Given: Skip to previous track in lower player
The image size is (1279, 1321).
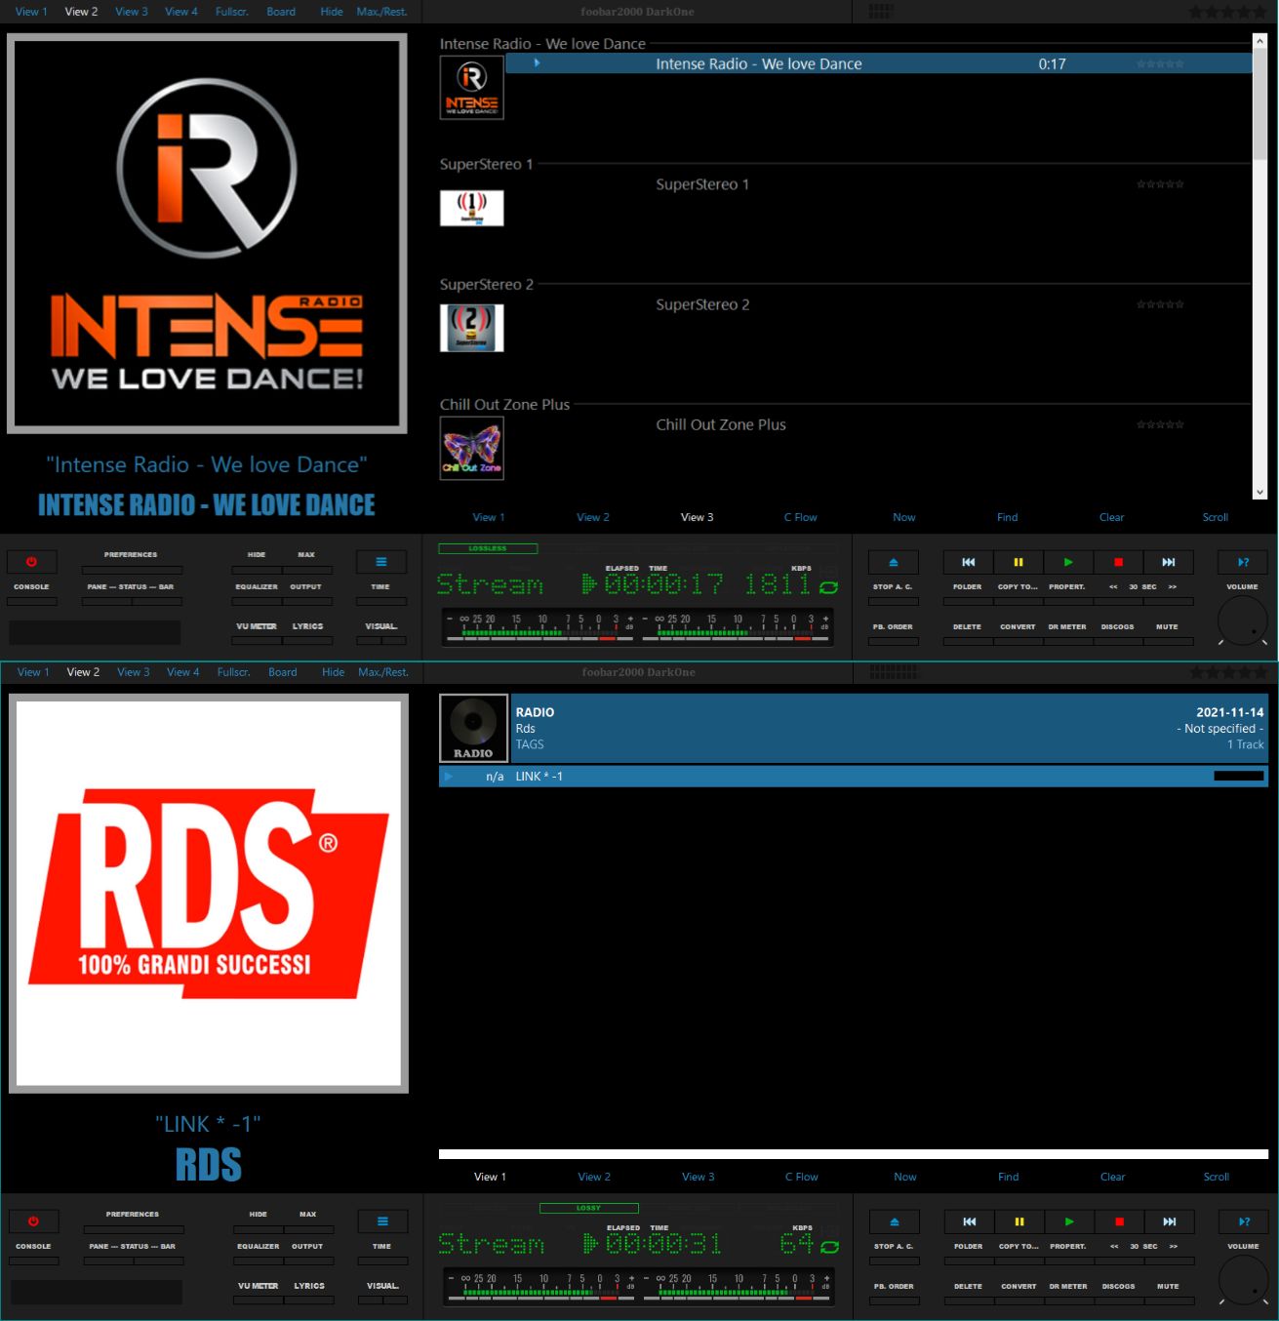Looking at the screenshot, I should (969, 1221).
